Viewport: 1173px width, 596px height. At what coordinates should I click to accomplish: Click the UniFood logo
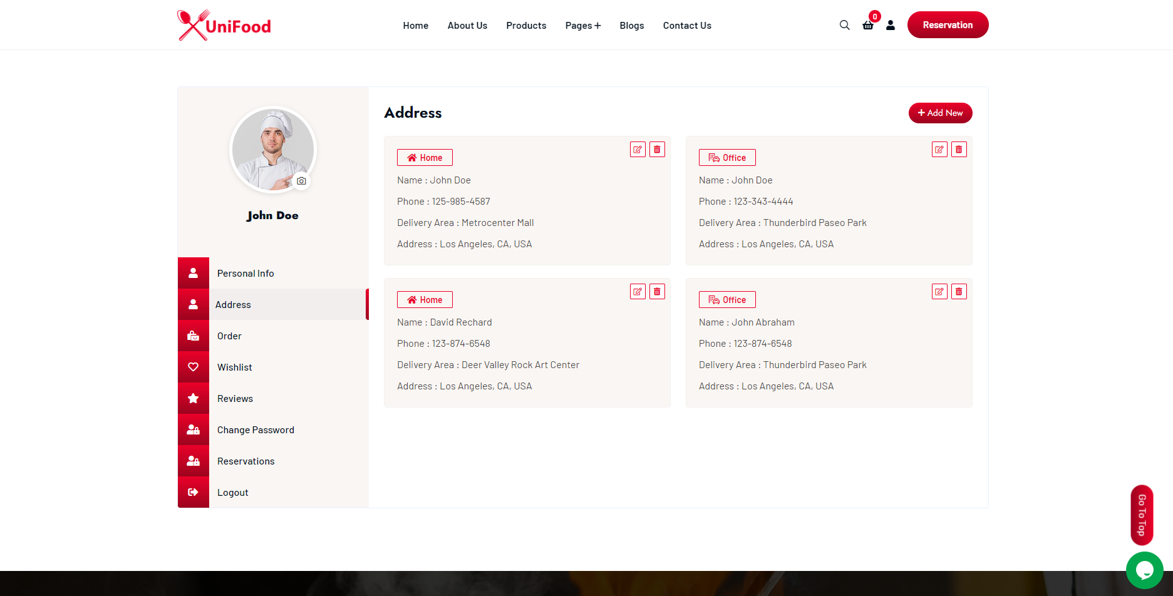tap(224, 26)
